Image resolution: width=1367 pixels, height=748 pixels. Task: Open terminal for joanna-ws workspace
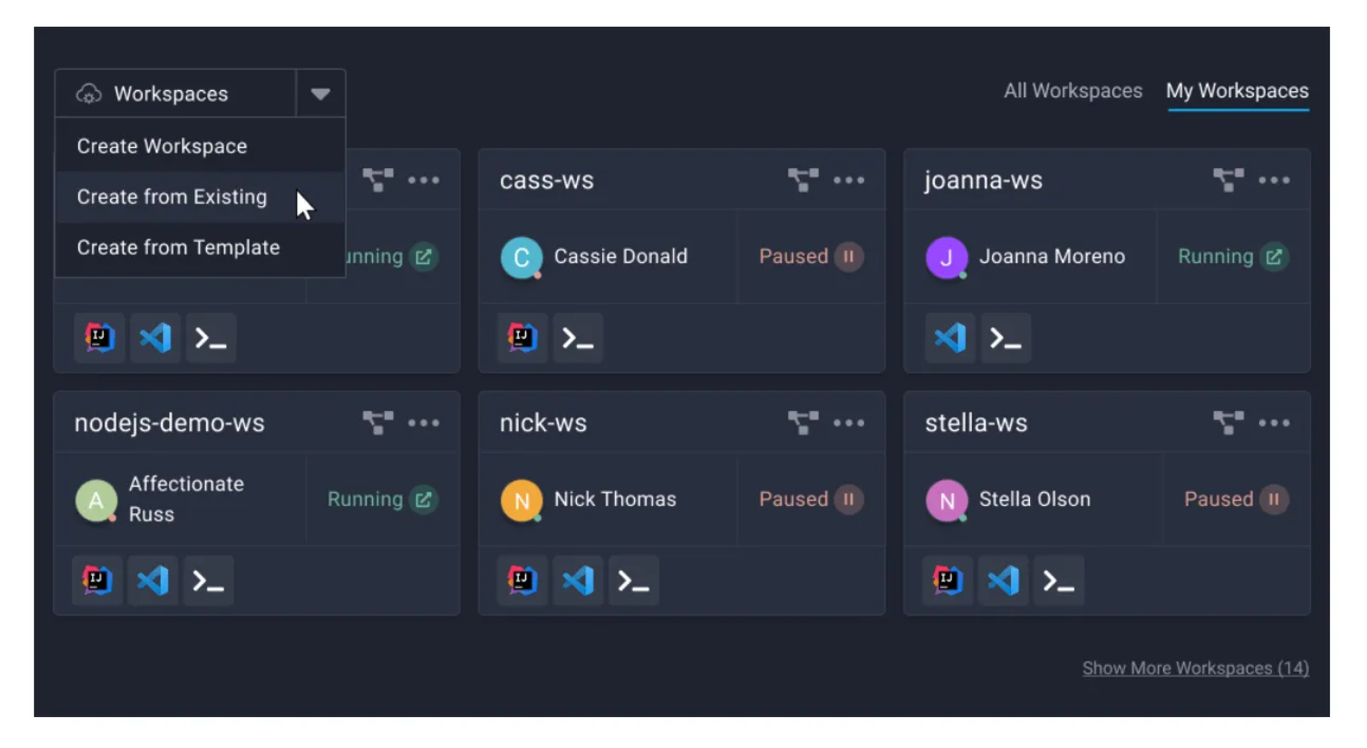pos(1005,338)
